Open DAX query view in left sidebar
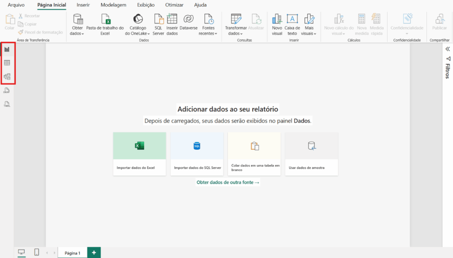 [x=7, y=90]
